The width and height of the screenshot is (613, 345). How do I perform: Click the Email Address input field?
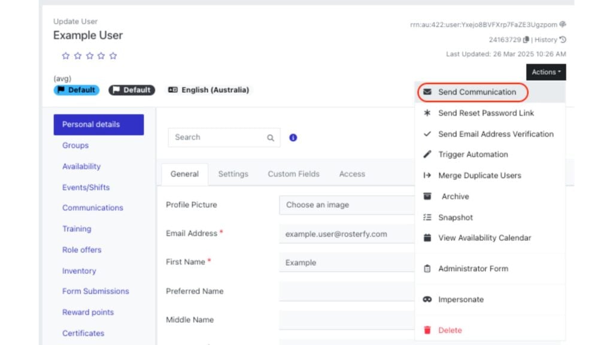[x=347, y=234]
